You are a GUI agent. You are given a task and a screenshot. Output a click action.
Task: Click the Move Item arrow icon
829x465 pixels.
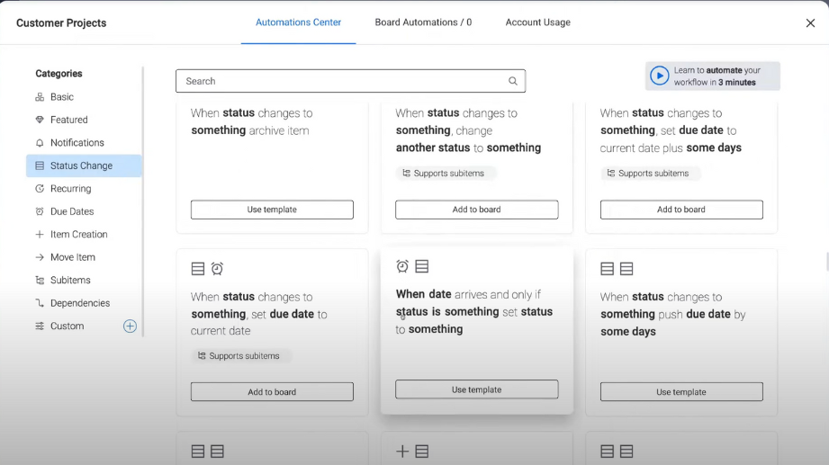(x=40, y=257)
